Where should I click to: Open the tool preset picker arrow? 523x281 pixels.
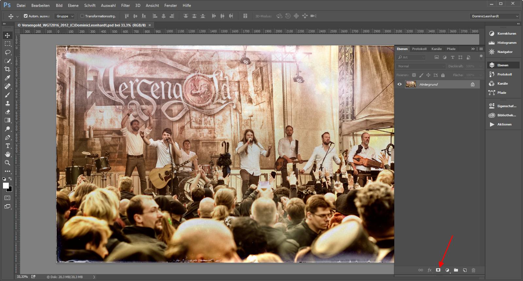point(17,16)
